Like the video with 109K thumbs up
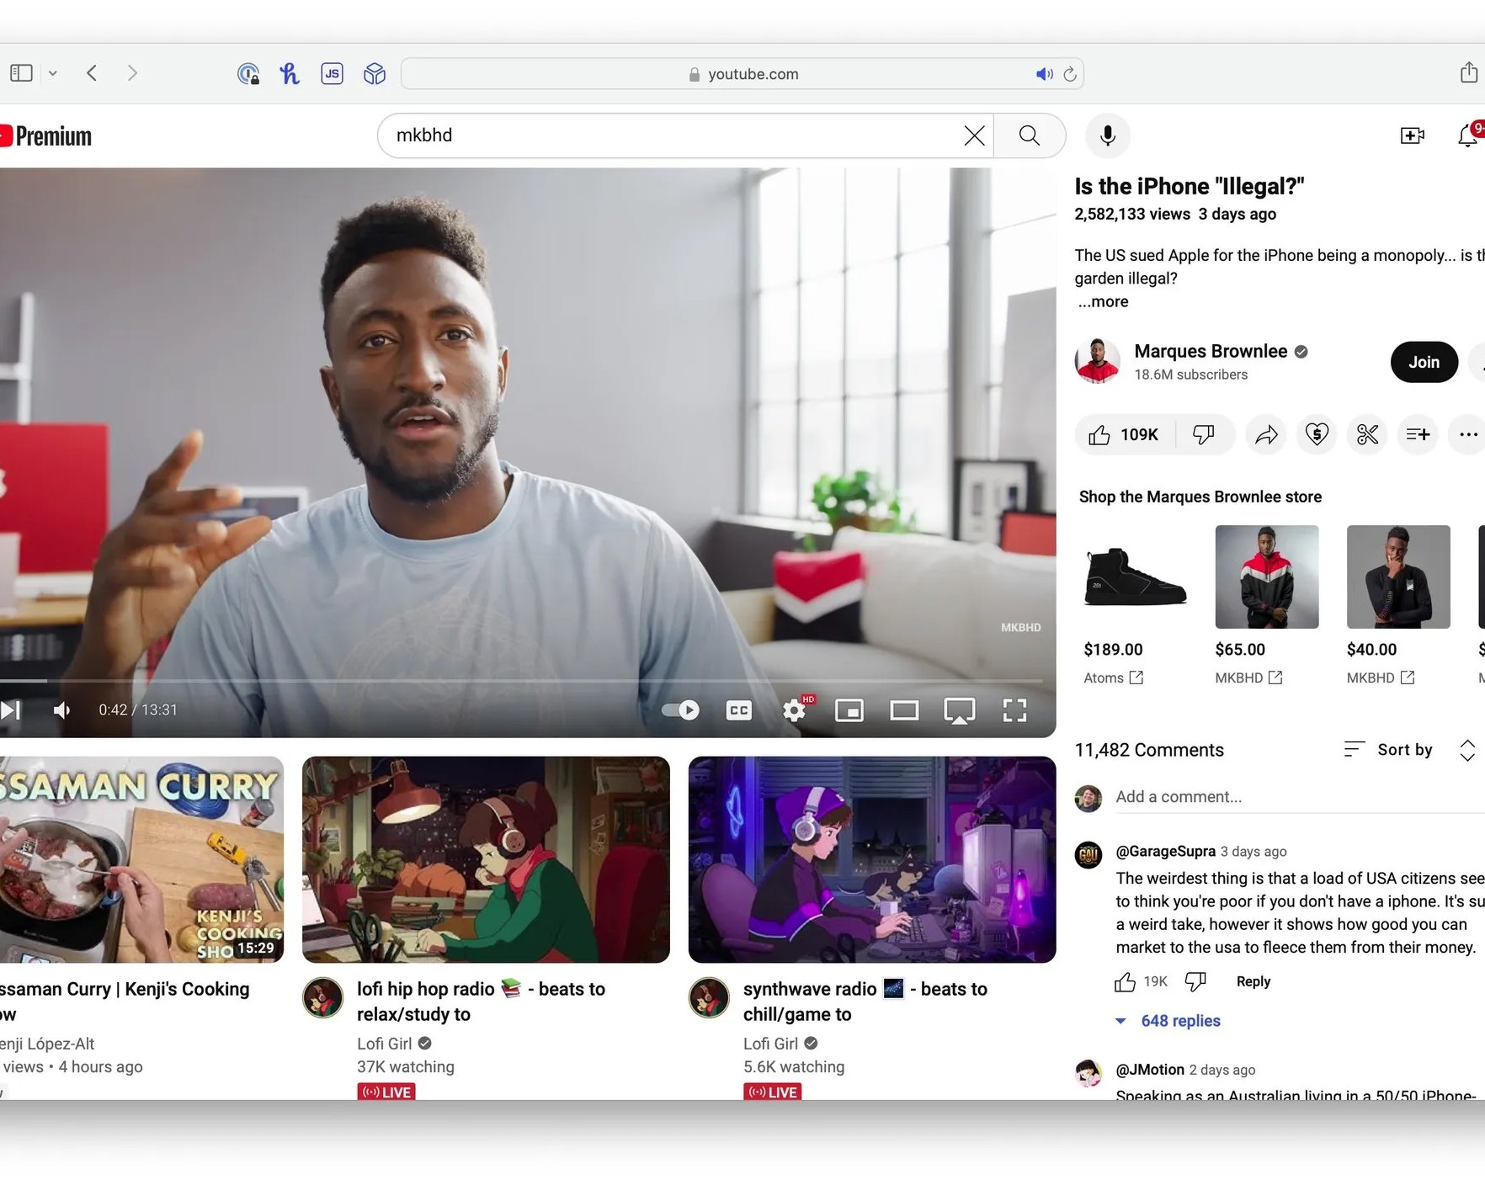 coord(1124,434)
